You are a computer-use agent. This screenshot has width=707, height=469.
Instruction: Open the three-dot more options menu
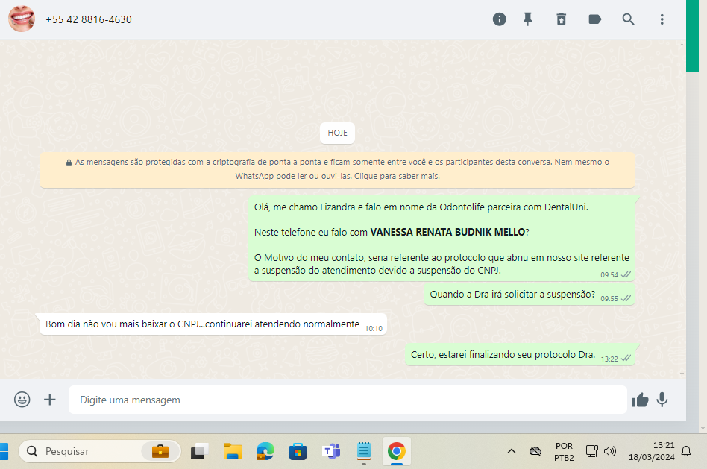(662, 19)
